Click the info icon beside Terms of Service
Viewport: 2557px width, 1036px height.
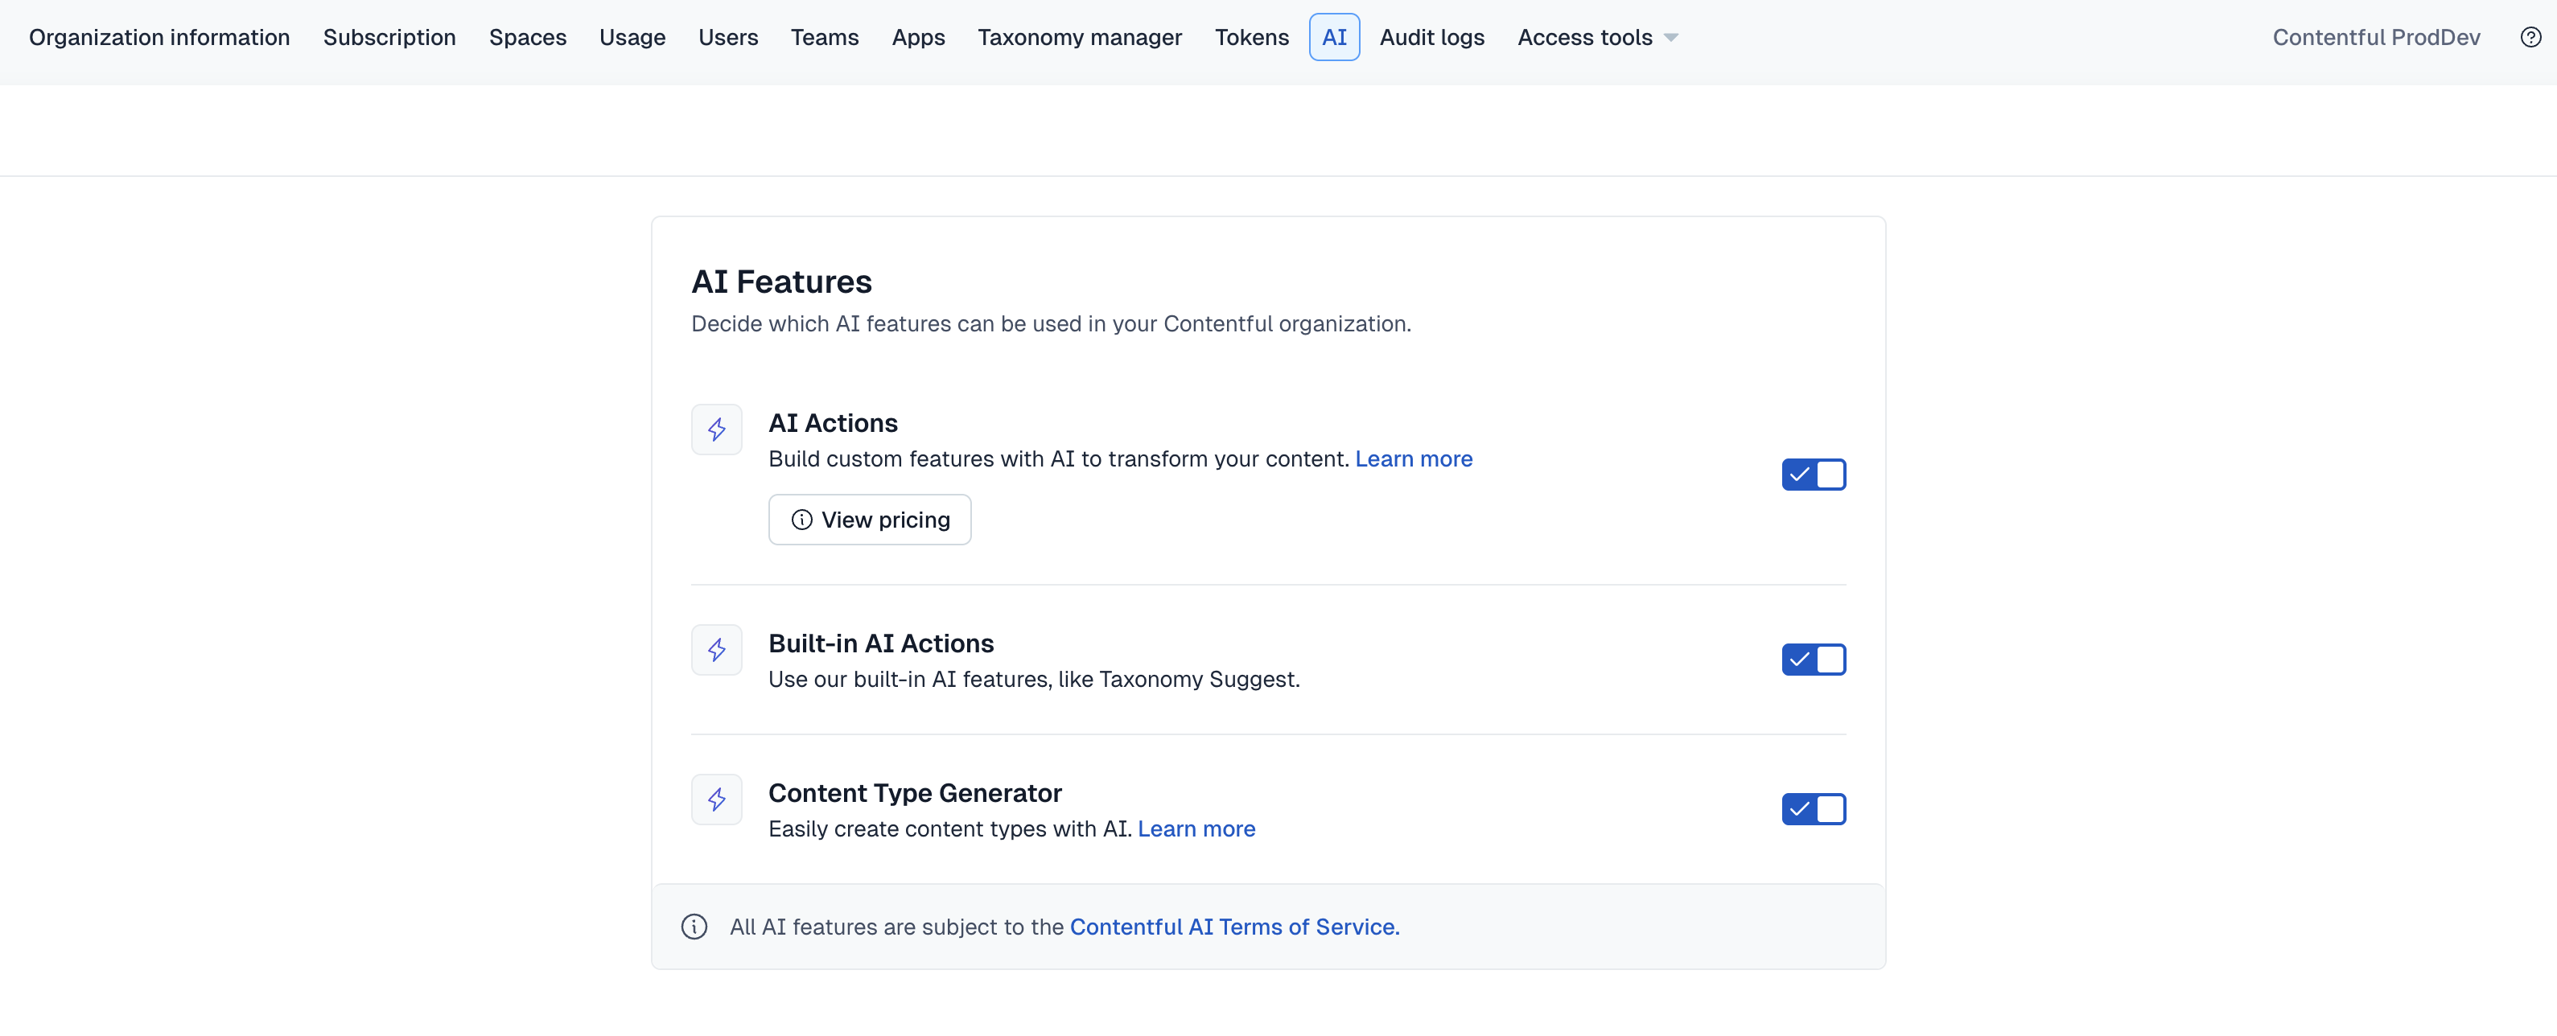(x=694, y=927)
